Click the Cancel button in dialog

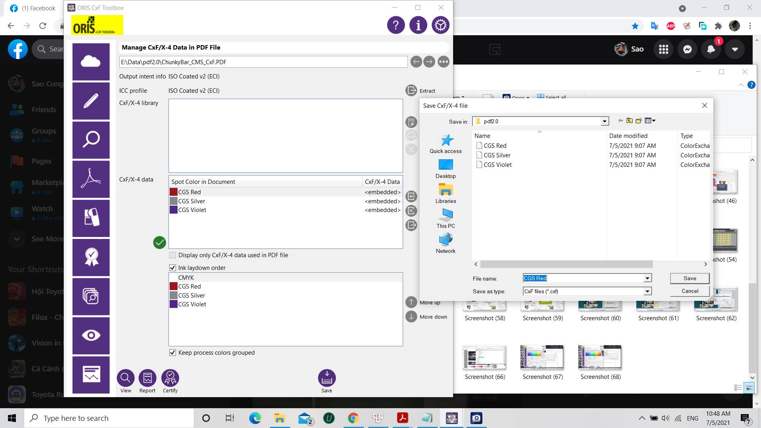690,291
